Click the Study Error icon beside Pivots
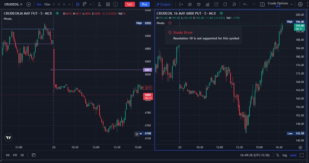Viewport: 309px width, 163px height. pyautogui.click(x=170, y=23)
